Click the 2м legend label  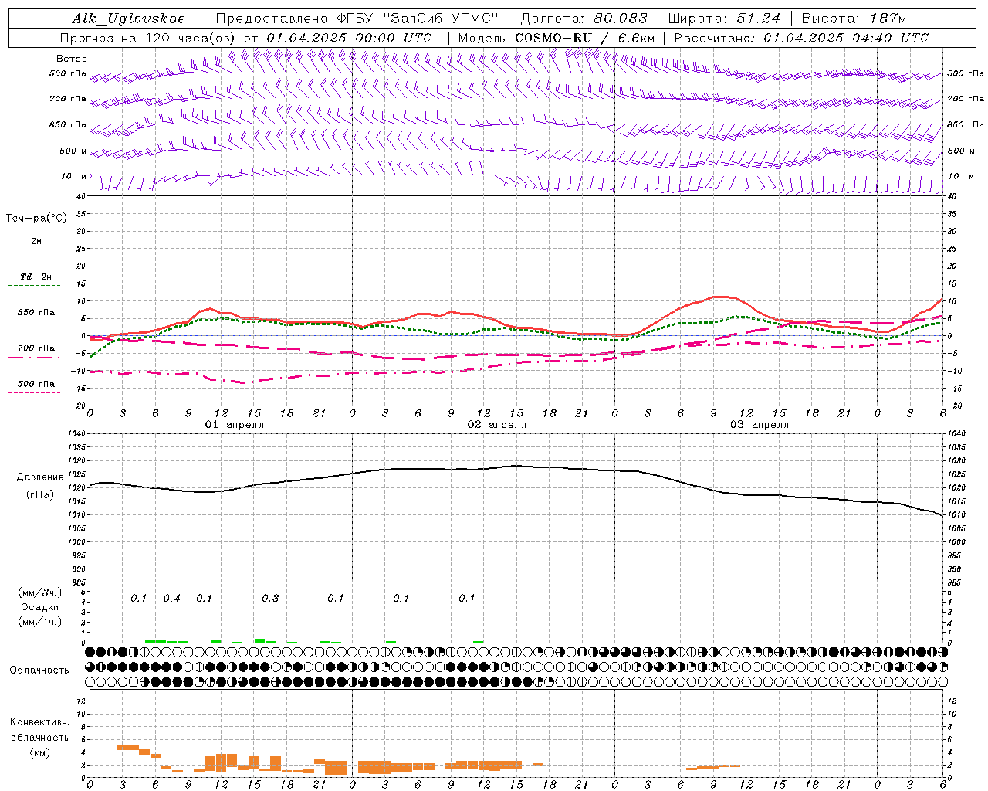[x=36, y=242]
